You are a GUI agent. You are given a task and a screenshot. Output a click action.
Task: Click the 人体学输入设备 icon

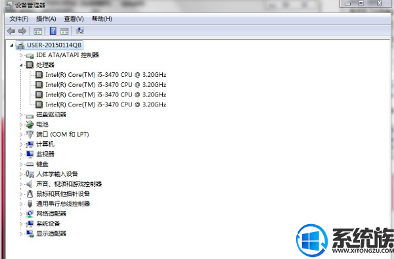30,174
